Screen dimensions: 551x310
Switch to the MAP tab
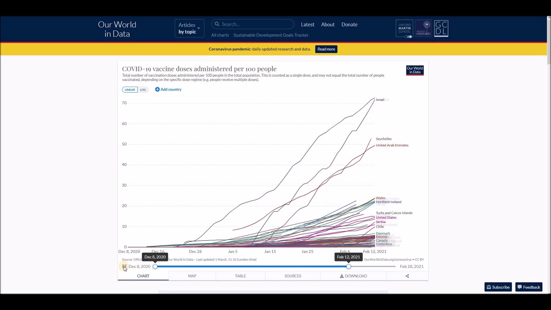click(192, 276)
